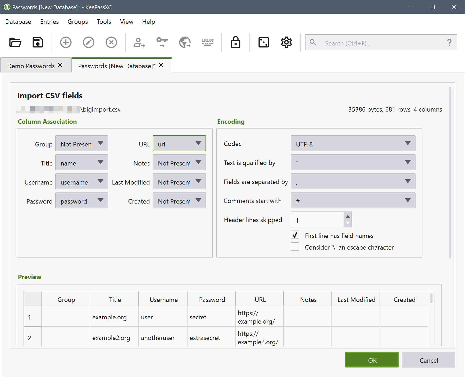Click the Add new entry icon
Viewport: 465px width, 377px height.
point(66,42)
